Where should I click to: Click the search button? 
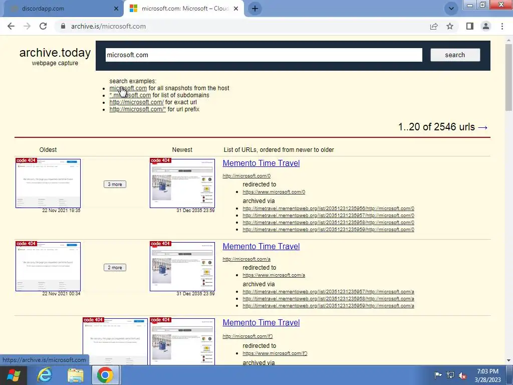(x=455, y=55)
